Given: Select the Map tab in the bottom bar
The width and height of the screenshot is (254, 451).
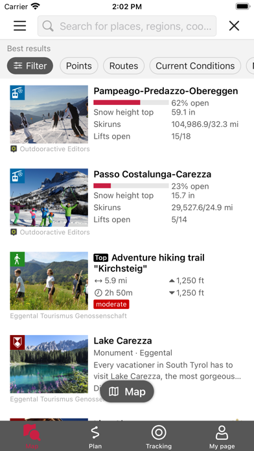Looking at the screenshot, I should pos(32,437).
